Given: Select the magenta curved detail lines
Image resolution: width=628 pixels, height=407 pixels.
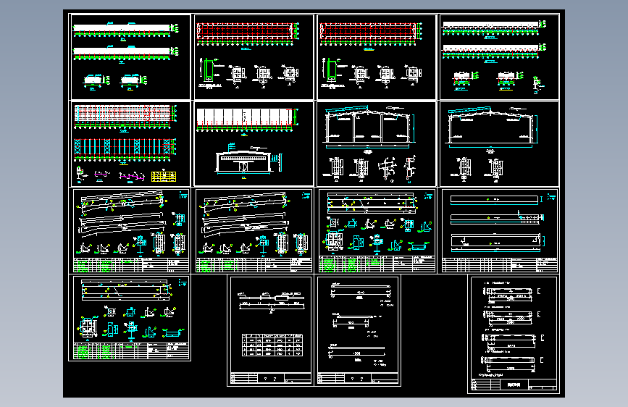Looking at the screenshot, I should click(131, 176).
